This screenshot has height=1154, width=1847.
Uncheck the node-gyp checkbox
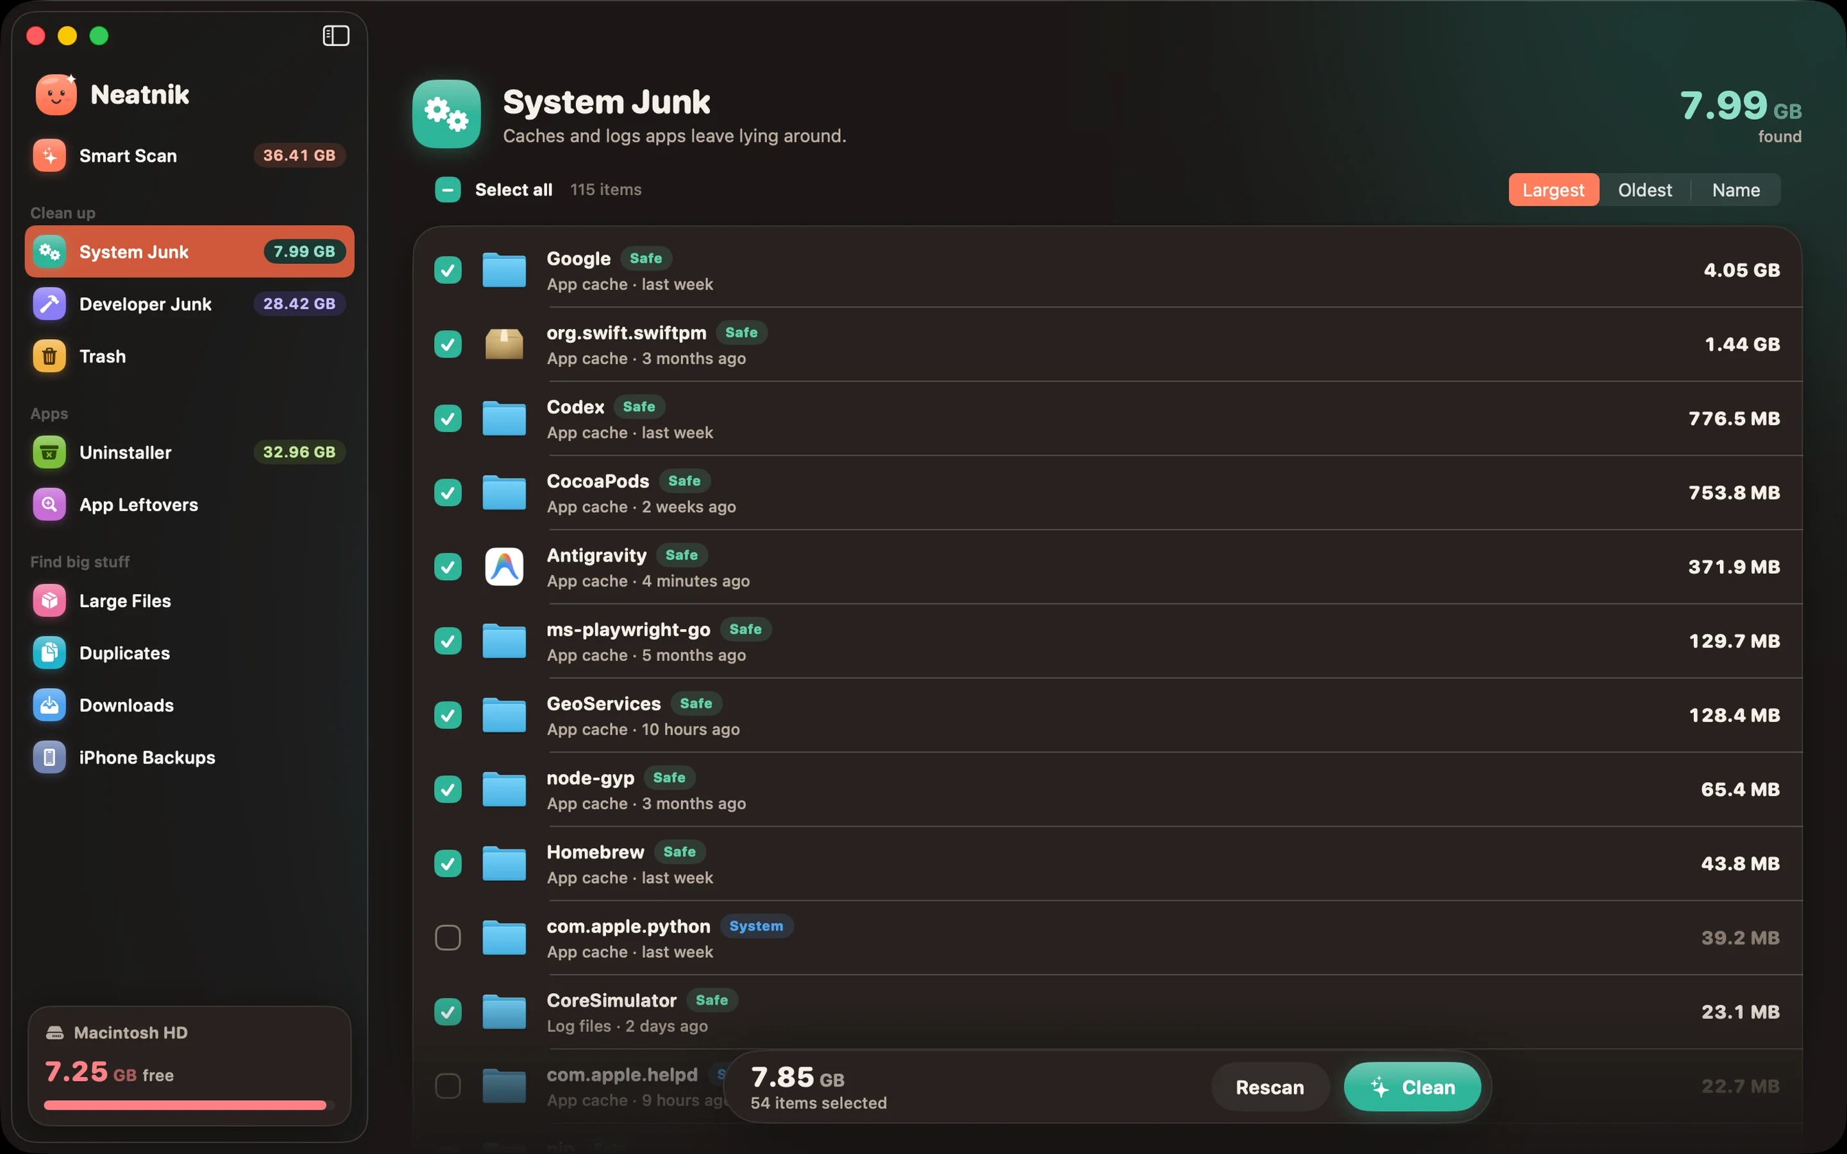448,789
